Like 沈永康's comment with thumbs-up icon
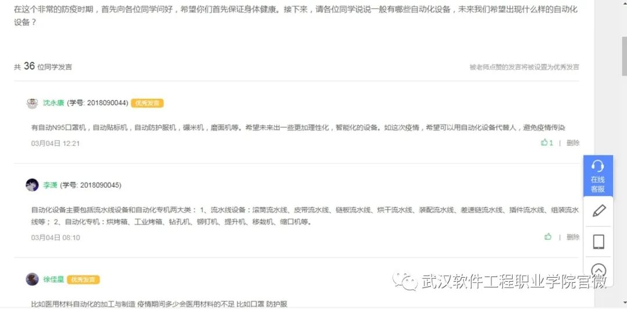627x309 pixels. click(x=544, y=142)
